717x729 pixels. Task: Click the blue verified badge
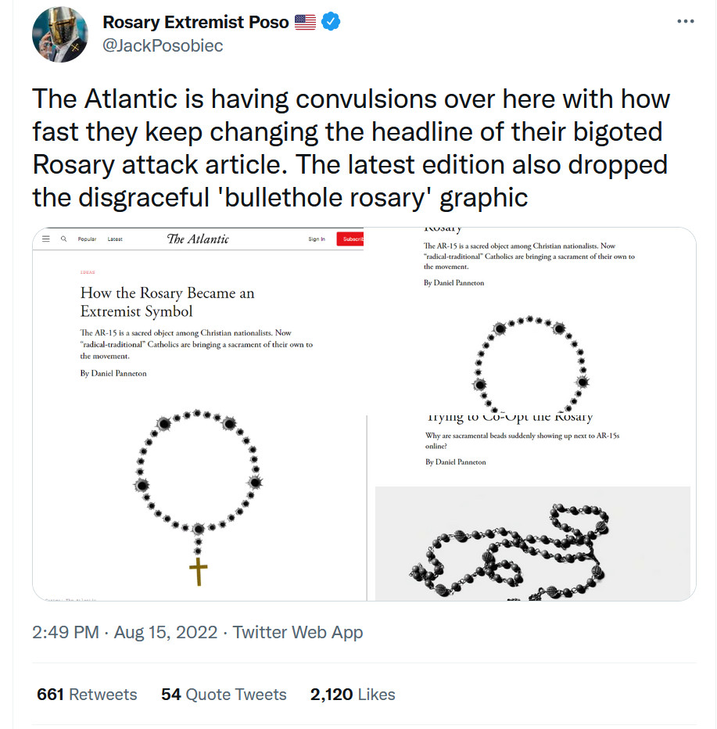tap(331, 23)
